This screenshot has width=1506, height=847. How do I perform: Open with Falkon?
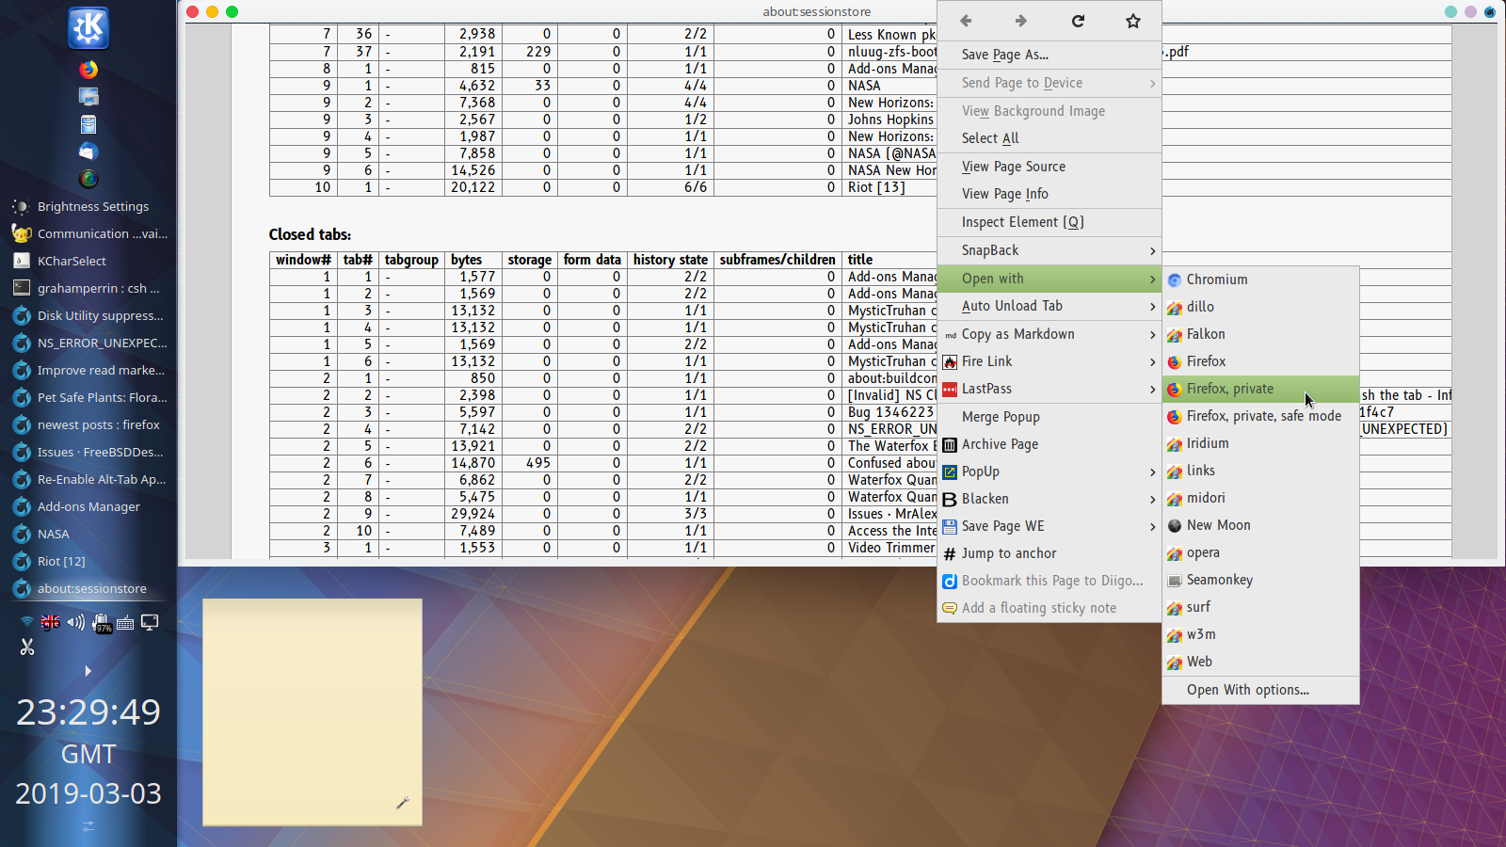click(x=1260, y=334)
